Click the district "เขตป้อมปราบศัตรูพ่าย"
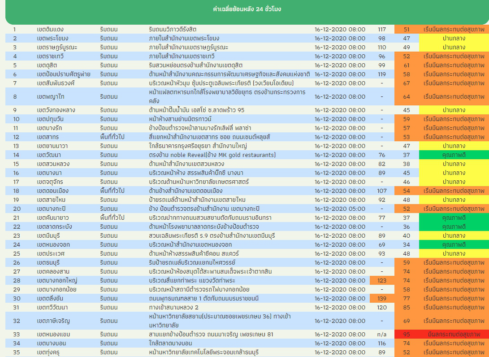Viewport: 489px width, 357px height. coord(64,74)
